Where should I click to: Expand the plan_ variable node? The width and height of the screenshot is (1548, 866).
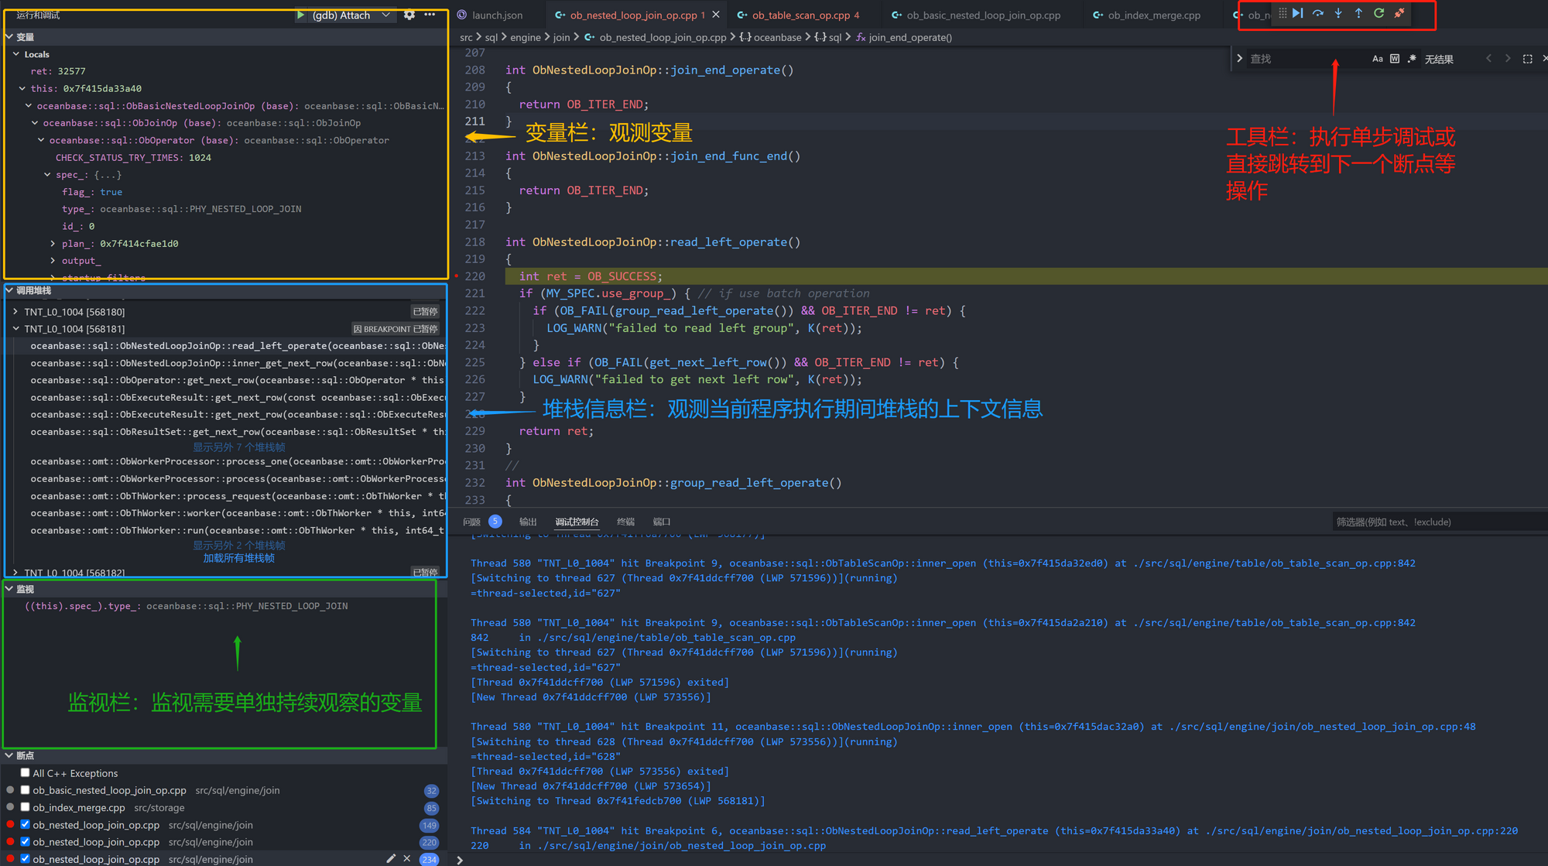pos(53,244)
